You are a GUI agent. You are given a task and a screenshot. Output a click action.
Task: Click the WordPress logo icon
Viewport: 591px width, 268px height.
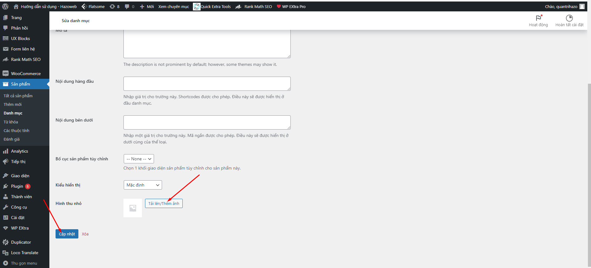pos(5,6)
